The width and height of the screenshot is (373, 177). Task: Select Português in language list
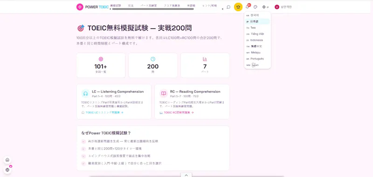click(257, 59)
